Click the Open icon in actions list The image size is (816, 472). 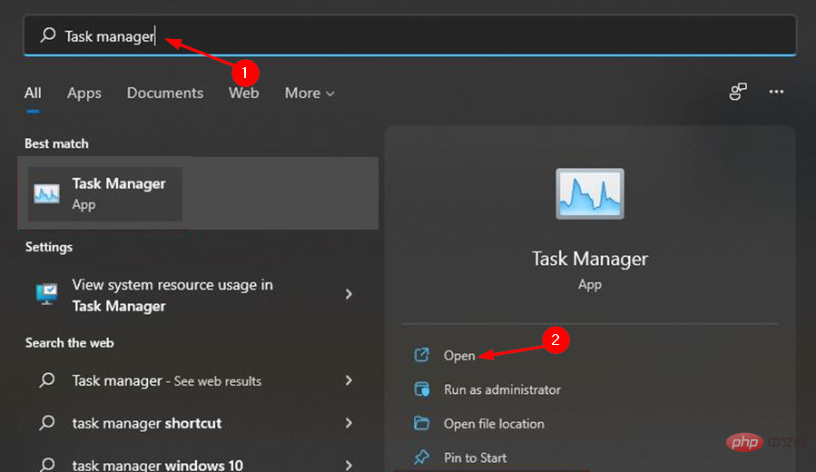coord(421,355)
